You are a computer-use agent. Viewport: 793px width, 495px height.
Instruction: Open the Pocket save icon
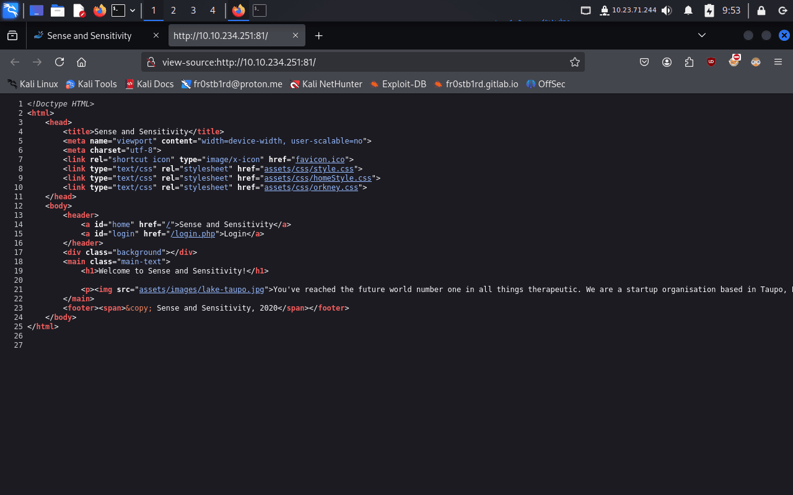pos(644,62)
